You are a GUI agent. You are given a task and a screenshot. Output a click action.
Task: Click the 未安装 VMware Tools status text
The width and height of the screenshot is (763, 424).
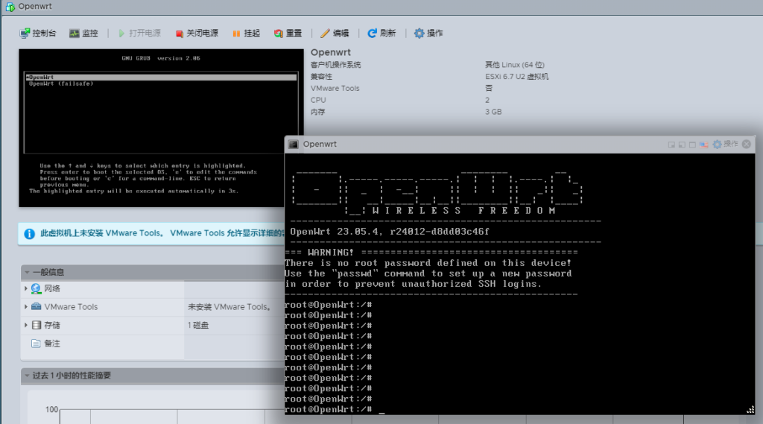tap(229, 307)
